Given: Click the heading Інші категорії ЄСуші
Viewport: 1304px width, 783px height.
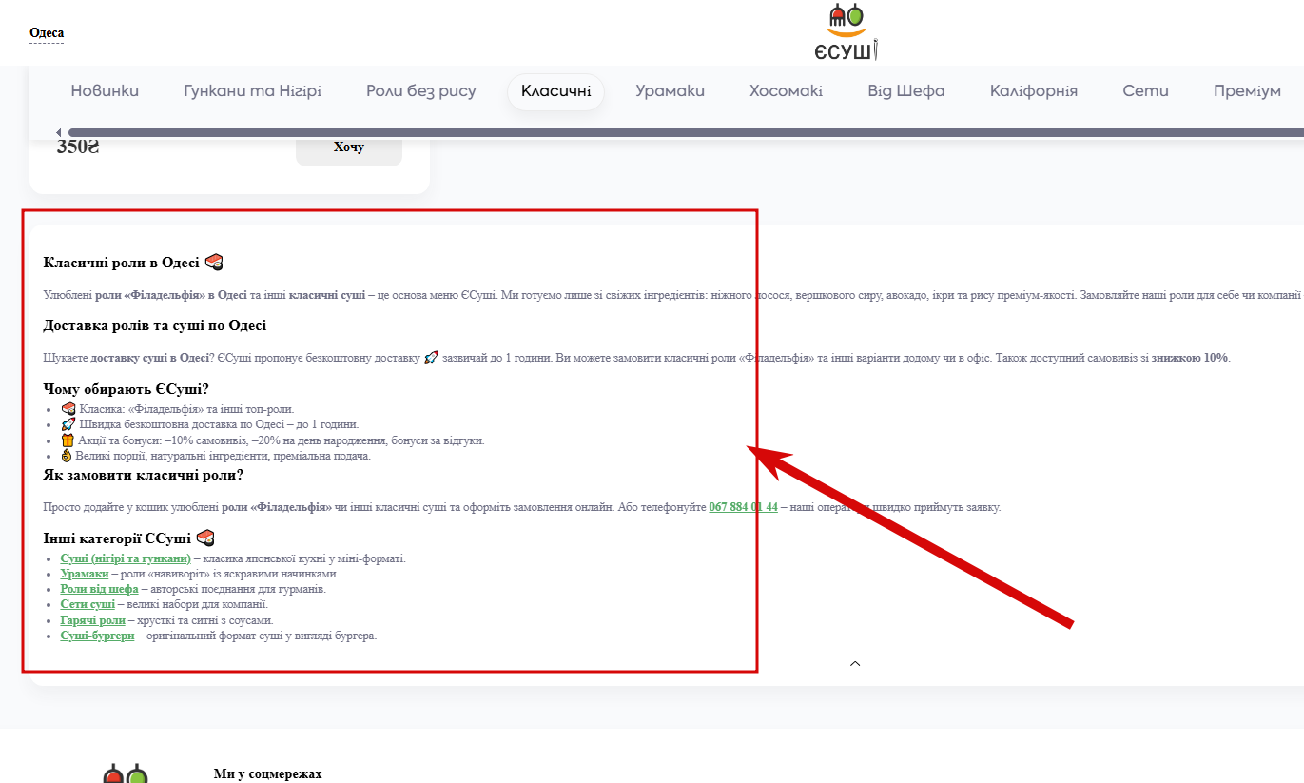Looking at the screenshot, I should (129, 538).
